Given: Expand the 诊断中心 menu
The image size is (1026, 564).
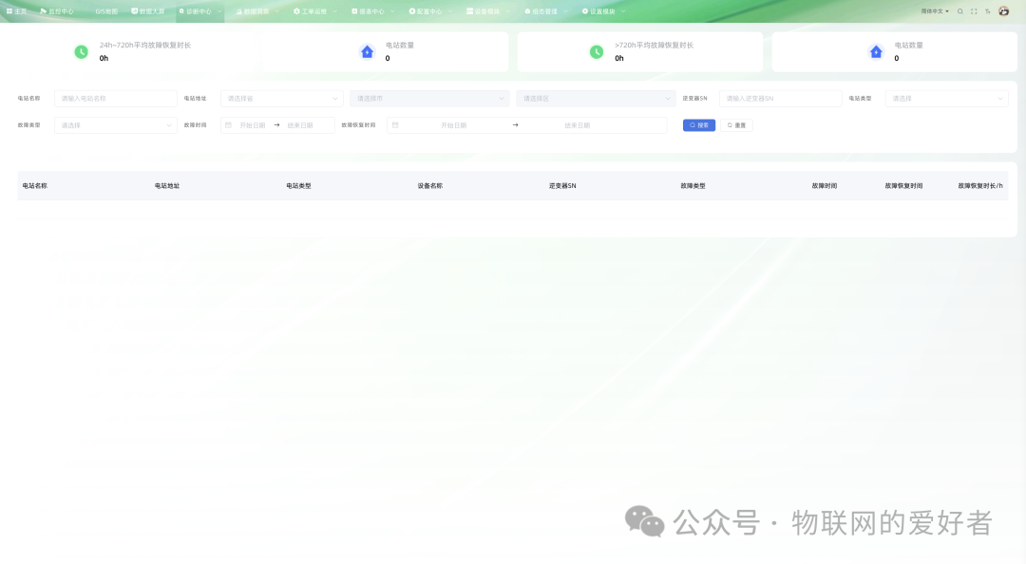Looking at the screenshot, I should (199, 11).
